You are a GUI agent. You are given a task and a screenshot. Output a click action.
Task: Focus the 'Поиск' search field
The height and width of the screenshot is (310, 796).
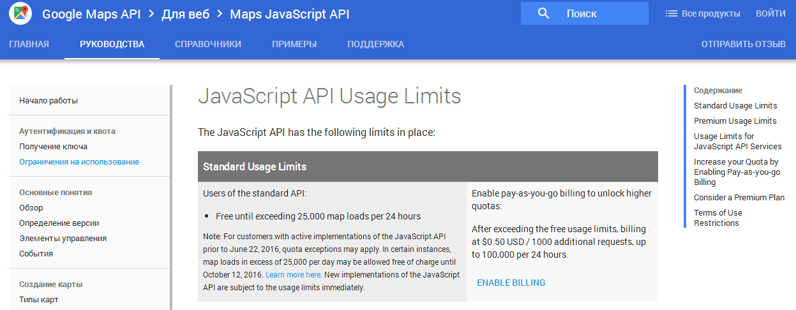(584, 13)
